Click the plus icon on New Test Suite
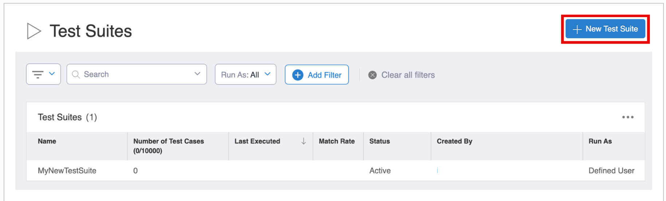This screenshot has width=666, height=201. tap(577, 29)
